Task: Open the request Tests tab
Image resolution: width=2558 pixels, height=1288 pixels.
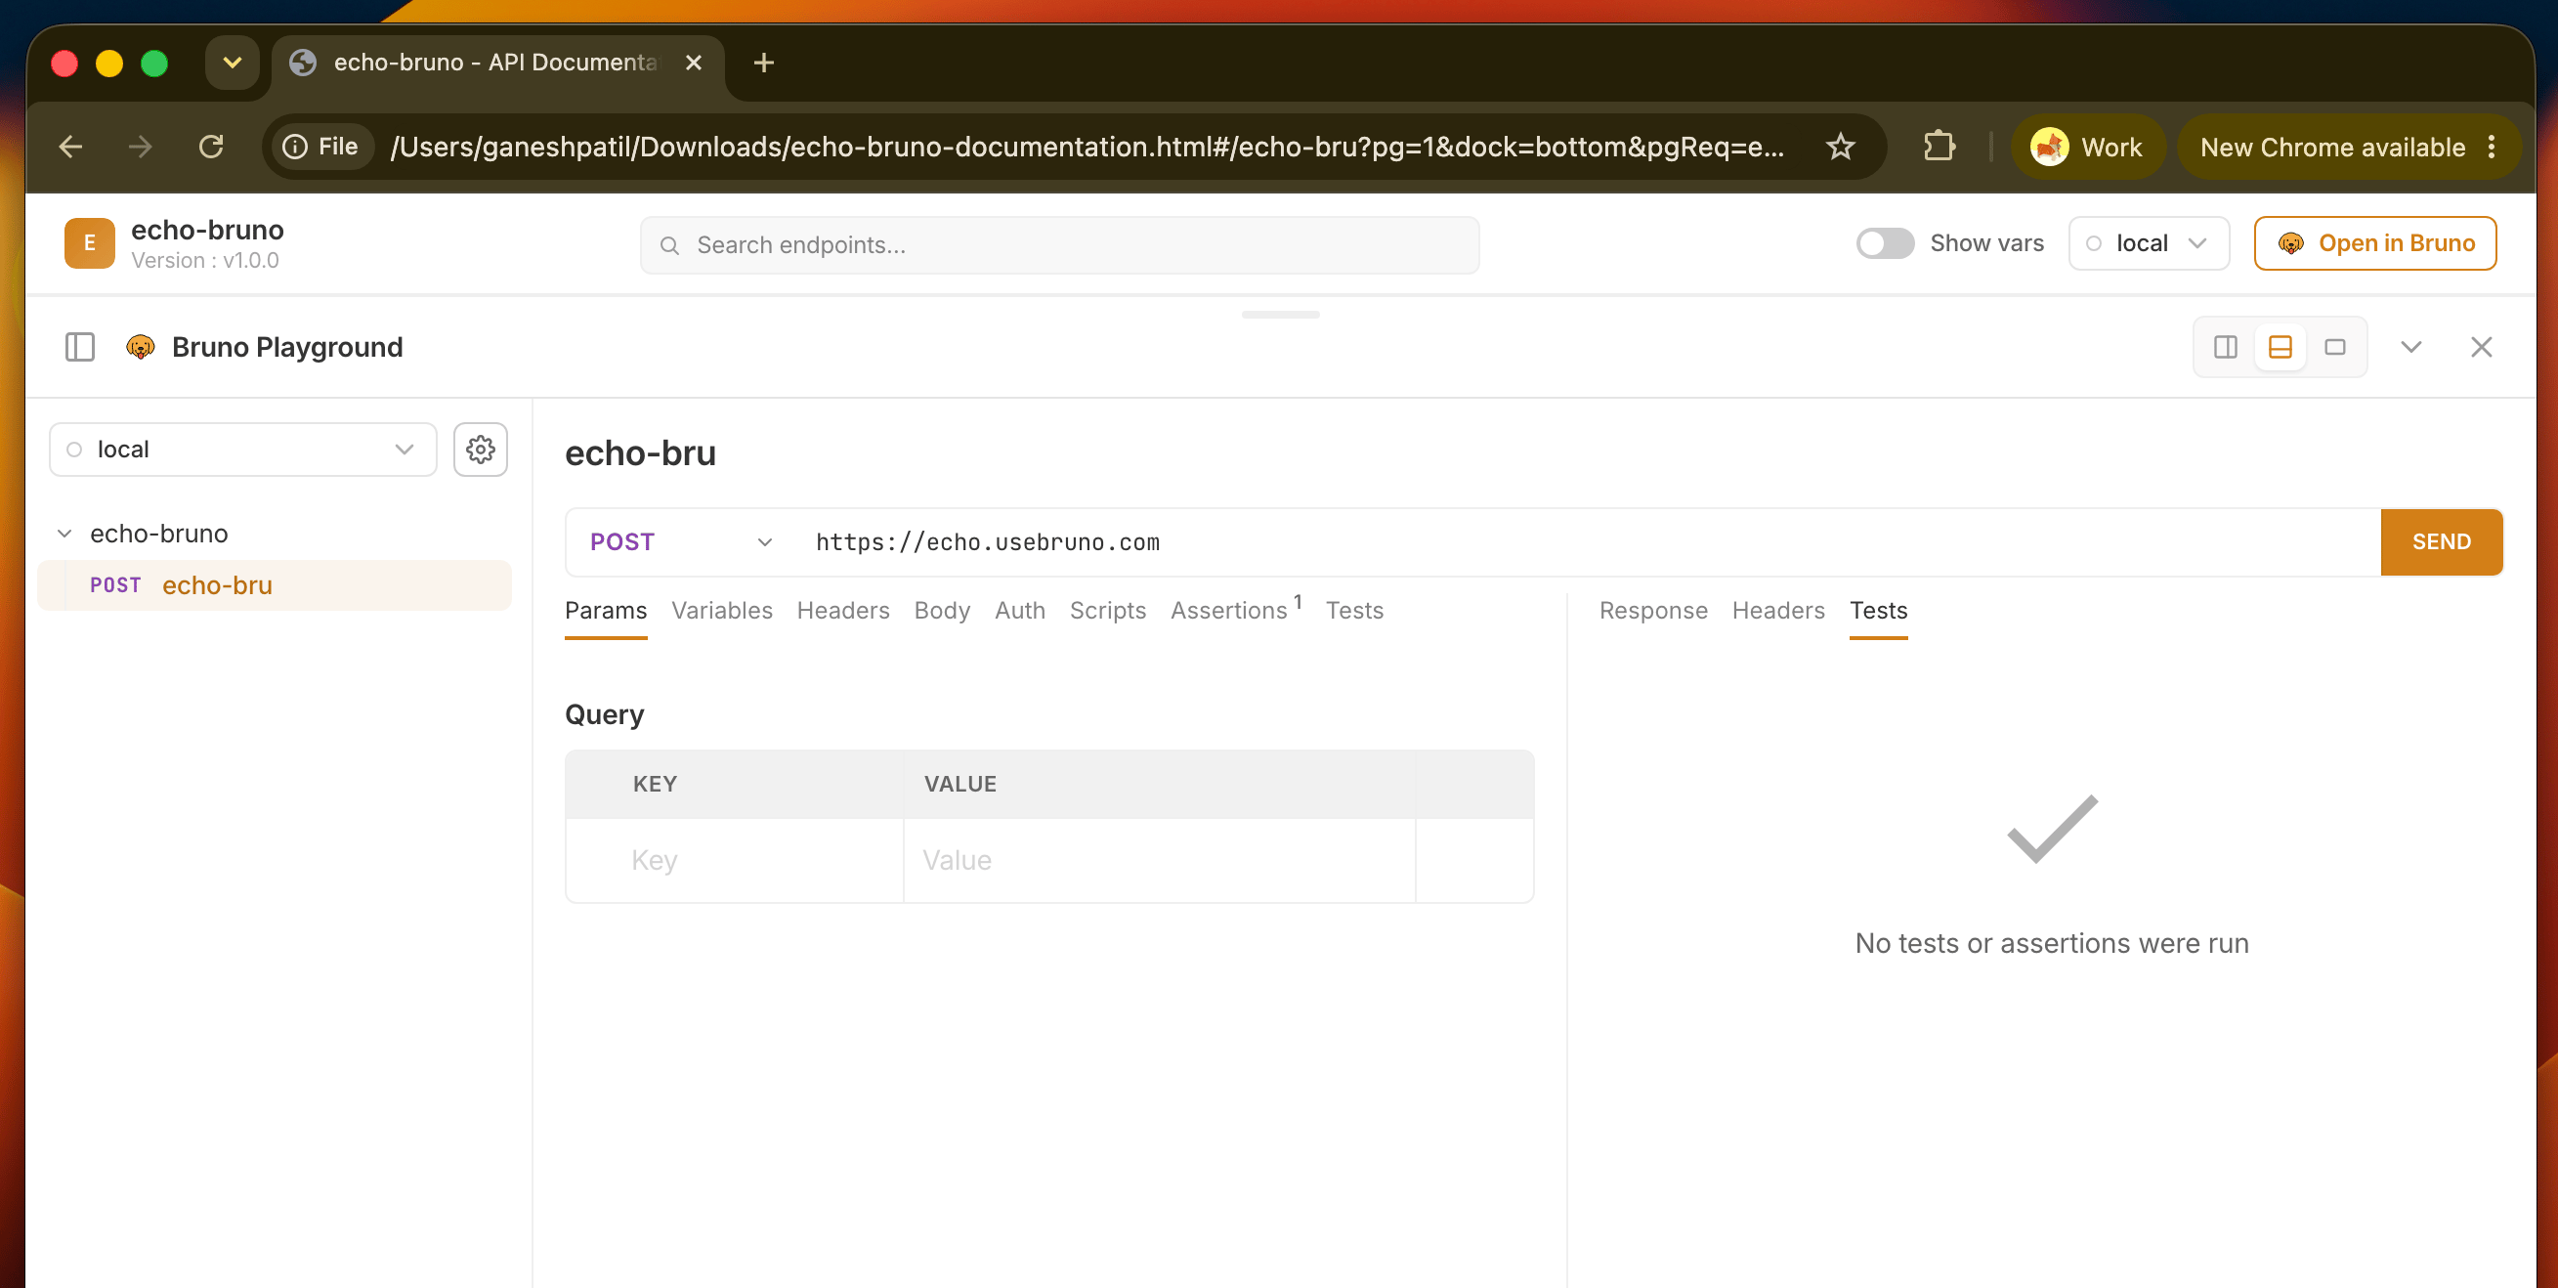Action: [1354, 611]
